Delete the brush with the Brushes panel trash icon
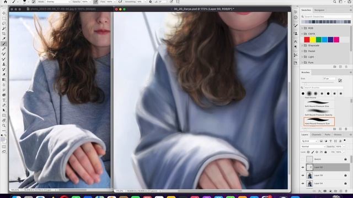 click(x=346, y=129)
